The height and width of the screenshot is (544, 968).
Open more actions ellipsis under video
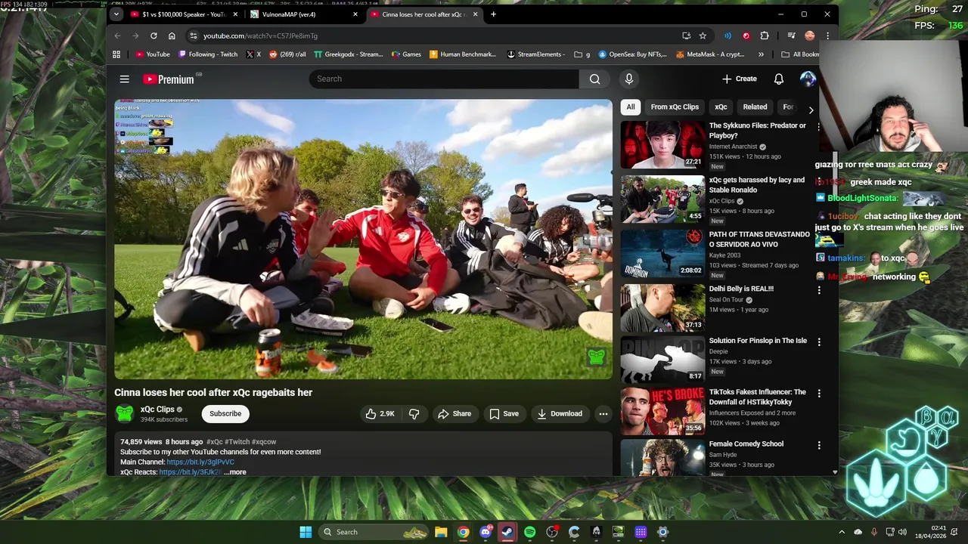tap(603, 413)
